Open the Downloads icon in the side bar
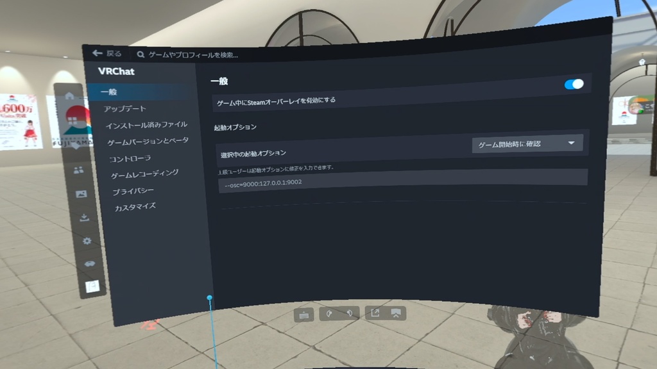Image resolution: width=657 pixels, height=369 pixels. click(x=84, y=218)
